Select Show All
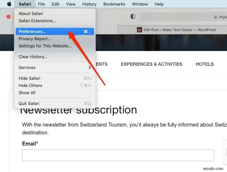Viewport: 227px width, 172px height. [55, 93]
